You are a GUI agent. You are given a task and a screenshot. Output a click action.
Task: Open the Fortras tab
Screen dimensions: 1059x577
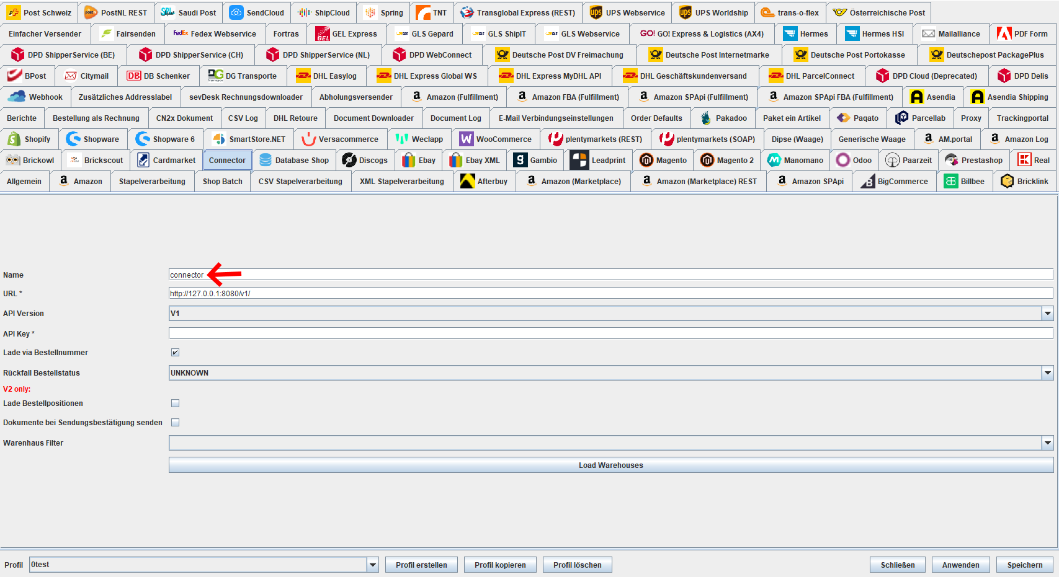tap(286, 33)
